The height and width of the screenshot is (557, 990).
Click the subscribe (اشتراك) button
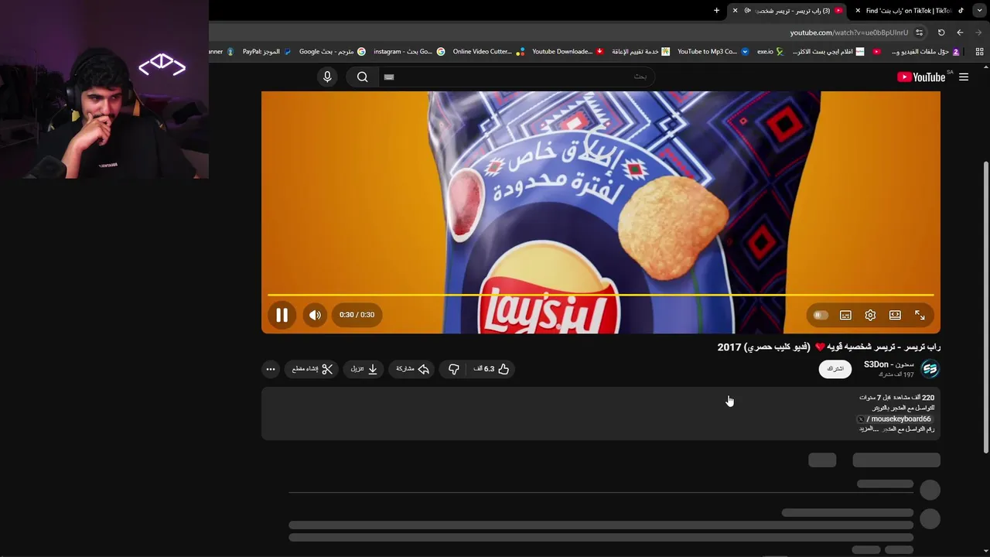(835, 369)
